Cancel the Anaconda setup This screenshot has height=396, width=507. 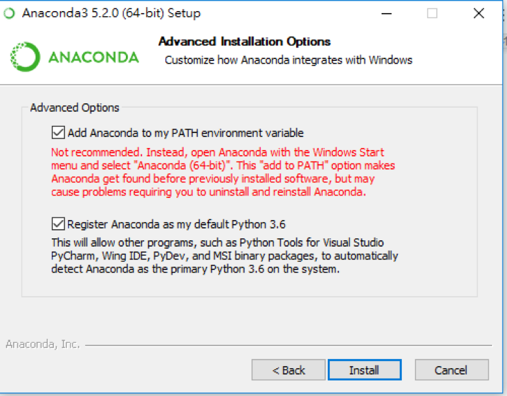click(452, 370)
